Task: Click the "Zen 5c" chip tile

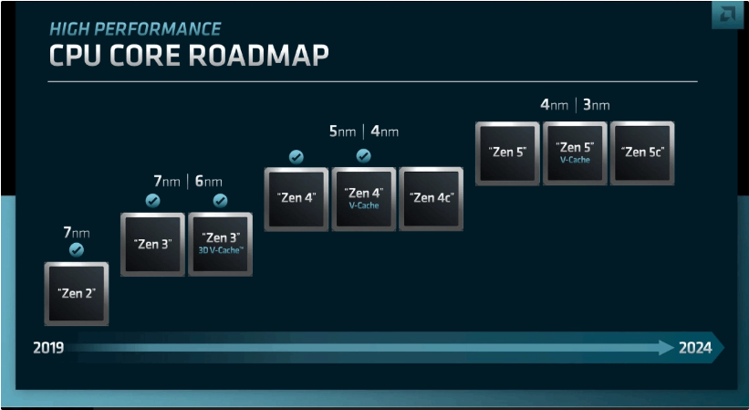Action: point(642,153)
